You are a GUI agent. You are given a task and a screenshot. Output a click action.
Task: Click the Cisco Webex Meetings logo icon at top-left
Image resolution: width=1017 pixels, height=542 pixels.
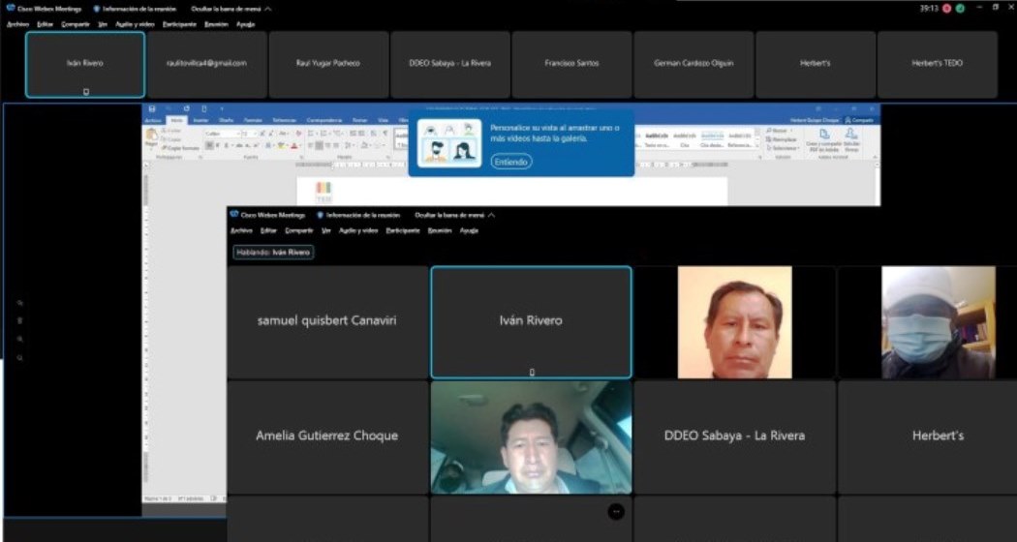9,8
